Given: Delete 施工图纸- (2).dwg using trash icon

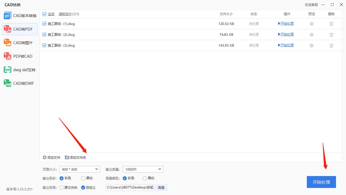Looking at the screenshot, I should [331, 35].
